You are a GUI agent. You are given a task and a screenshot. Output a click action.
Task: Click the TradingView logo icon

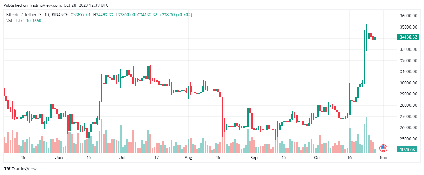(7, 169)
